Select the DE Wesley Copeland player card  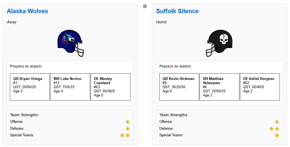tap(110, 87)
